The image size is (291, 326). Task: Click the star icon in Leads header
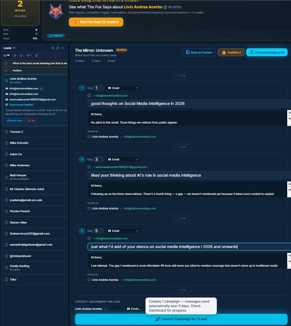[53, 48]
